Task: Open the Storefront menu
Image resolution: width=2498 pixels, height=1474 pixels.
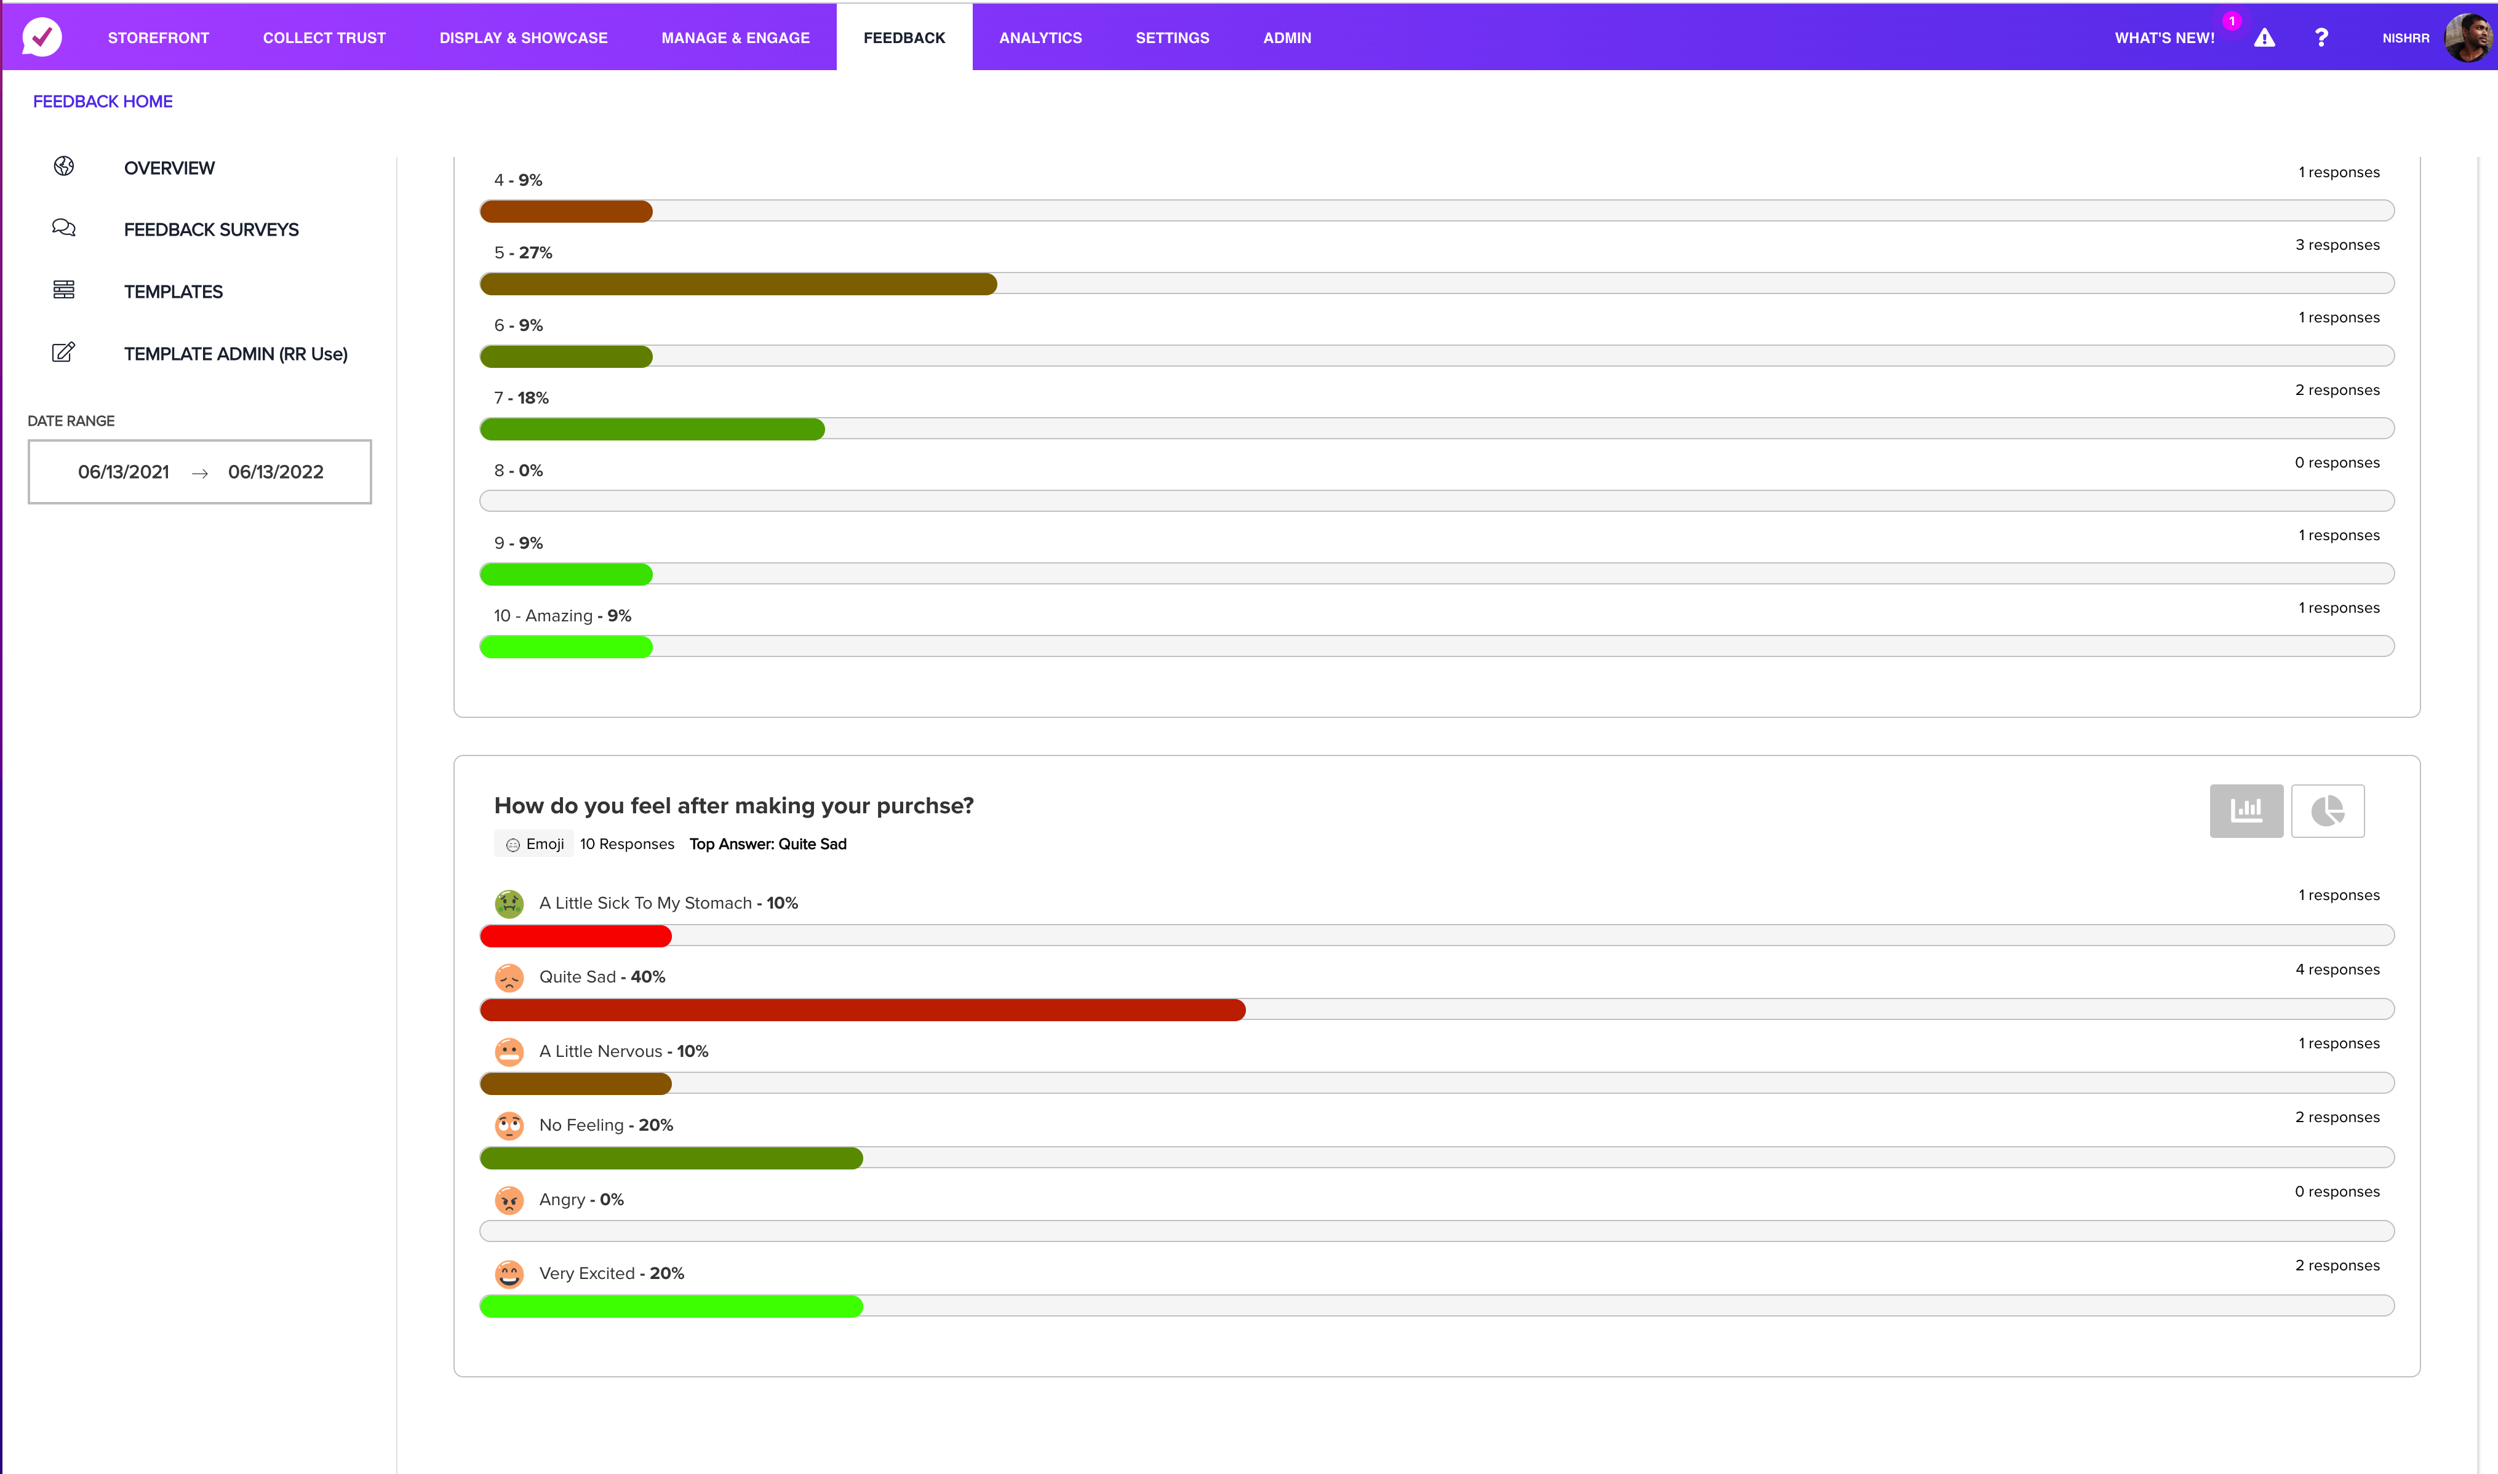Action: point(158,38)
